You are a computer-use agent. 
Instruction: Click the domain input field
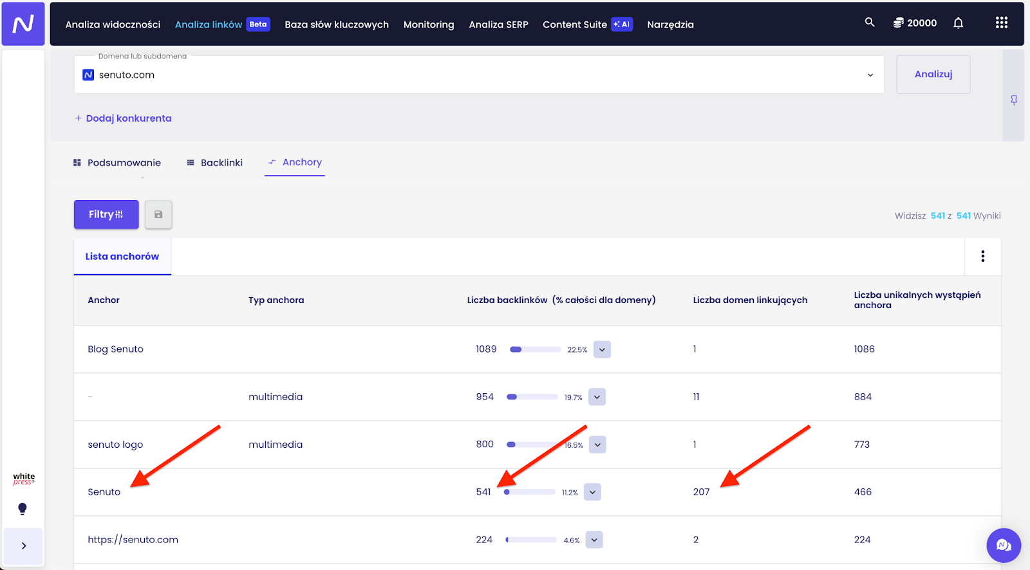point(479,75)
